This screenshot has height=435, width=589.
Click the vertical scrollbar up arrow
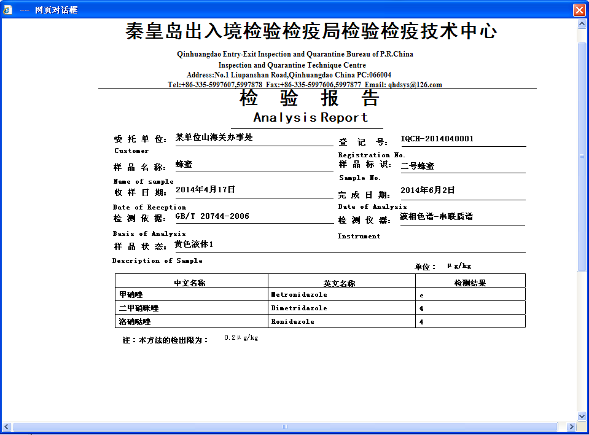click(x=582, y=24)
